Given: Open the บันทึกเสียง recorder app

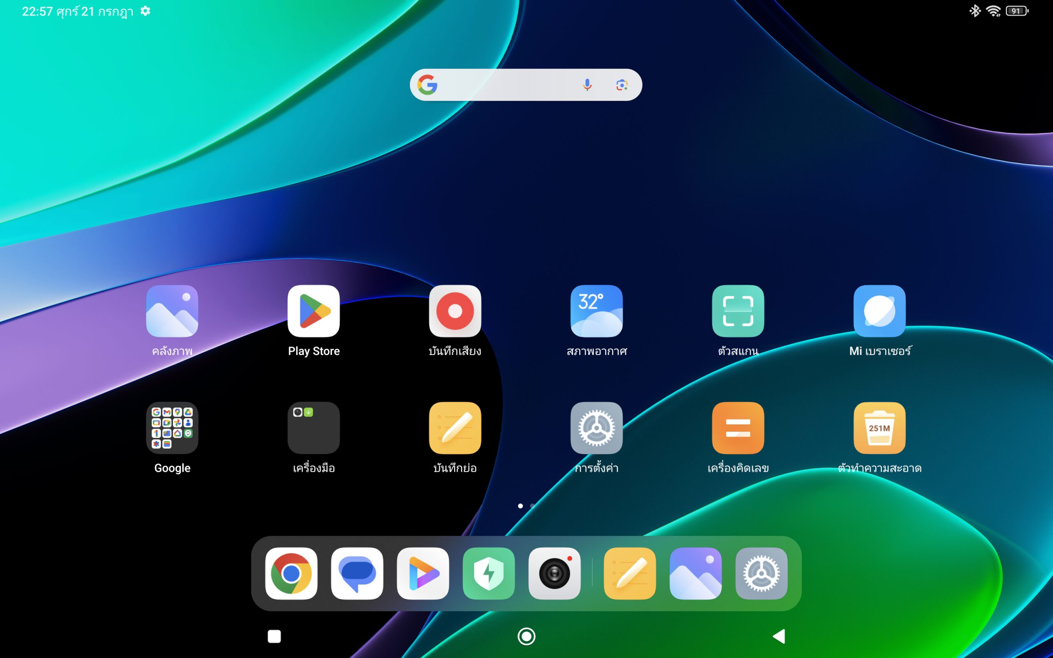Looking at the screenshot, I should [455, 311].
